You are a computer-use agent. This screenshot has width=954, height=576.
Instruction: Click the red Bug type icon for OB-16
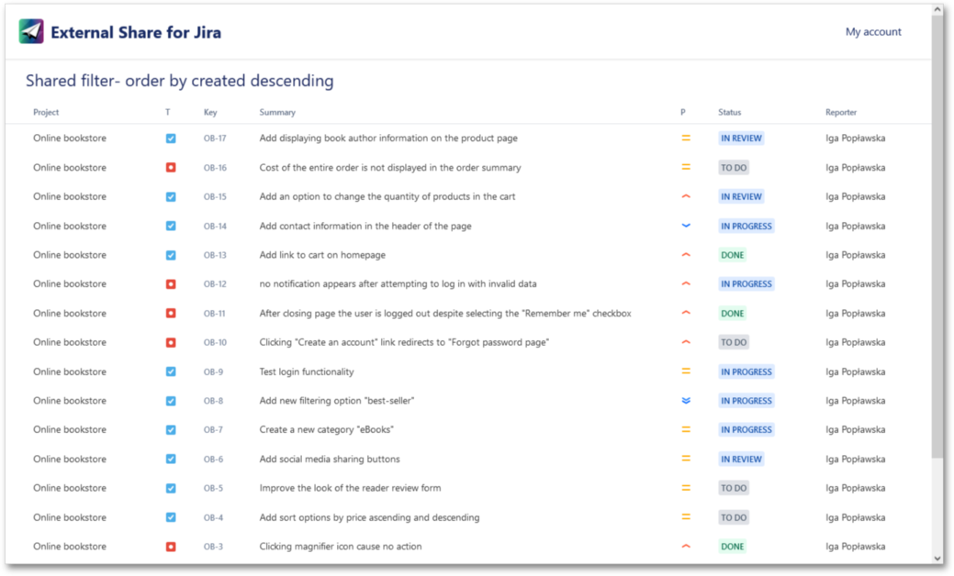pyautogui.click(x=169, y=167)
